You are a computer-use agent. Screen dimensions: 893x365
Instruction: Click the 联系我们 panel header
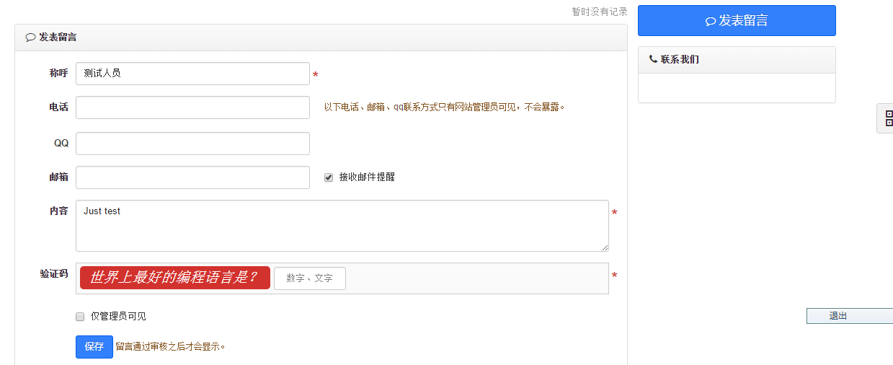pos(737,60)
